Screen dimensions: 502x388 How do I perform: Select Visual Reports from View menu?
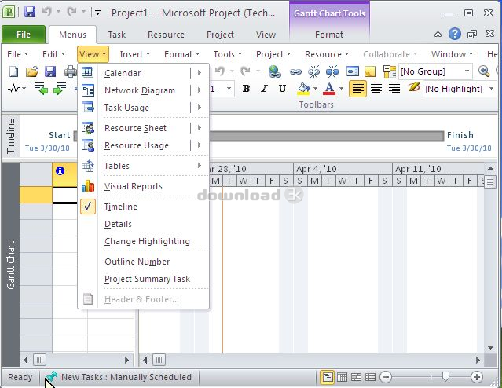coord(144,186)
